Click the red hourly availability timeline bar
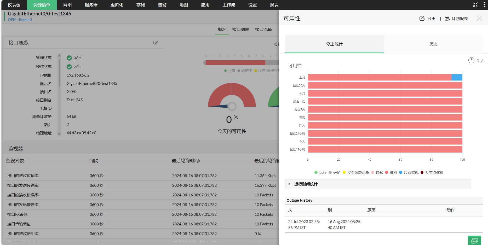The height and width of the screenshot is (245, 488). click(235, 63)
